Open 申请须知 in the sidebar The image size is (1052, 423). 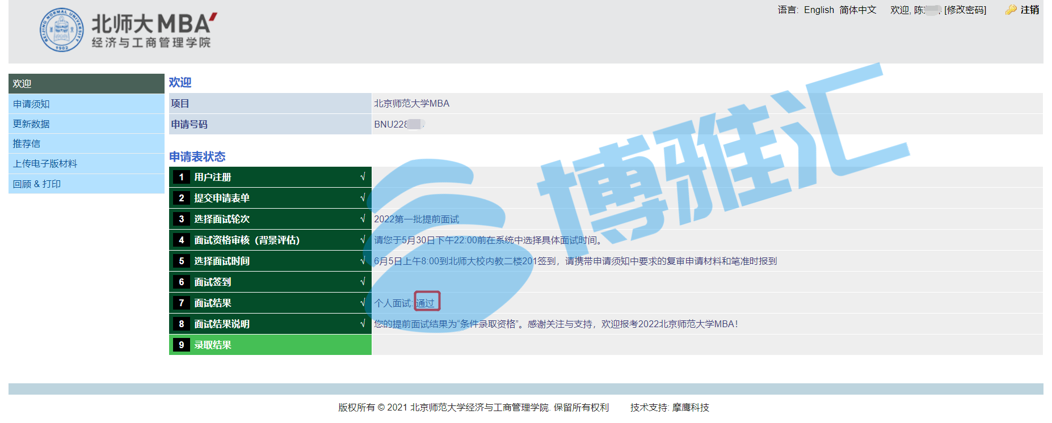point(86,104)
